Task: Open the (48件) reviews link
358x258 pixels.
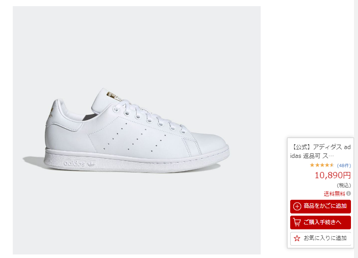Action: click(x=343, y=165)
